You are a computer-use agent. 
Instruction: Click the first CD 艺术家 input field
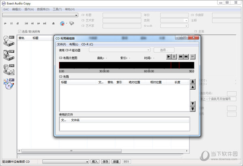pyautogui.click(x=122, y=21)
